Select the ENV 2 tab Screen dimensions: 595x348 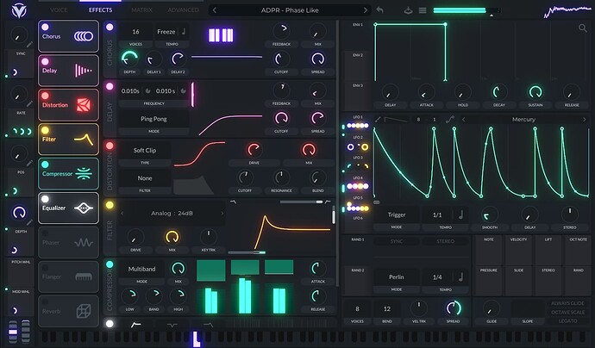click(358, 65)
